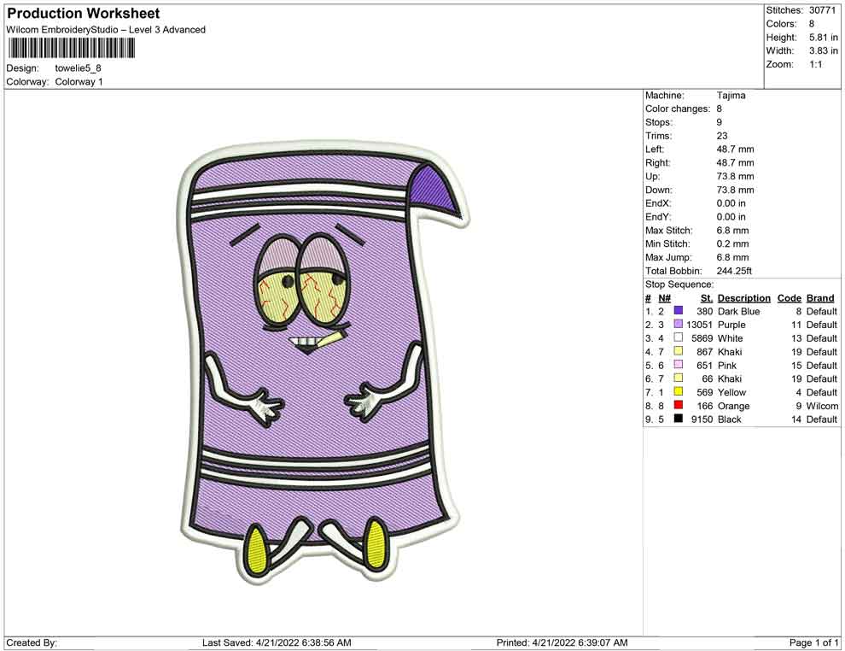Click the barcode under the worksheet title
The height and width of the screenshot is (651, 845).
coord(71,49)
